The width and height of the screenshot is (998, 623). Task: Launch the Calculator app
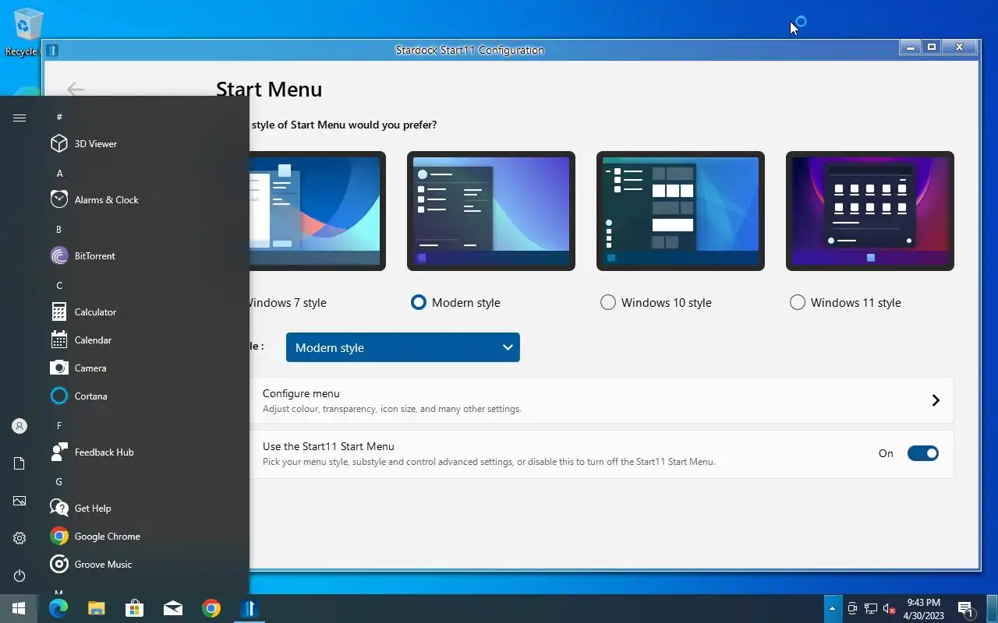coord(147,311)
